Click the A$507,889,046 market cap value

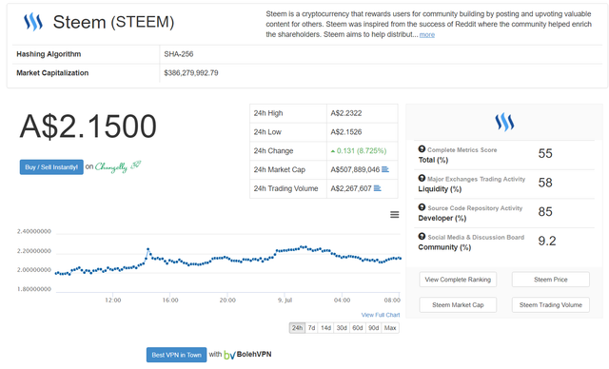pos(355,169)
